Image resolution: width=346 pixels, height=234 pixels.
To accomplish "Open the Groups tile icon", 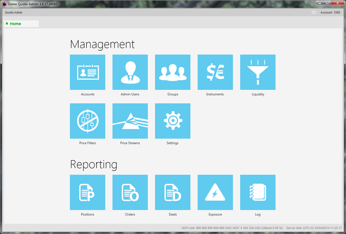I will pos(173,72).
